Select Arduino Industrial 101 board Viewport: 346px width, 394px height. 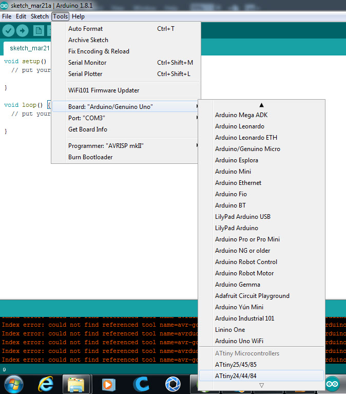[261, 318]
